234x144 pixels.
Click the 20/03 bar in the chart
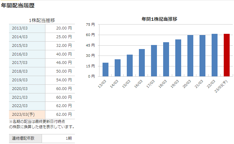pyautogui.click(x=190, y=56)
